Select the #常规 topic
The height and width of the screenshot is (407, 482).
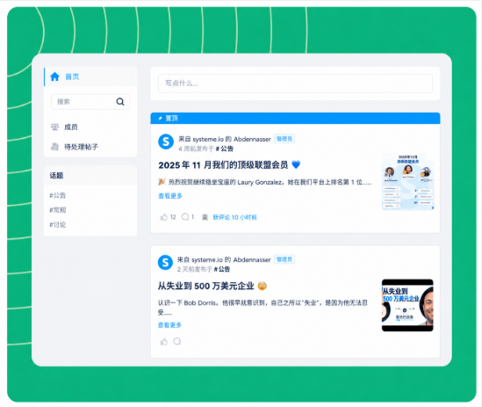click(58, 210)
